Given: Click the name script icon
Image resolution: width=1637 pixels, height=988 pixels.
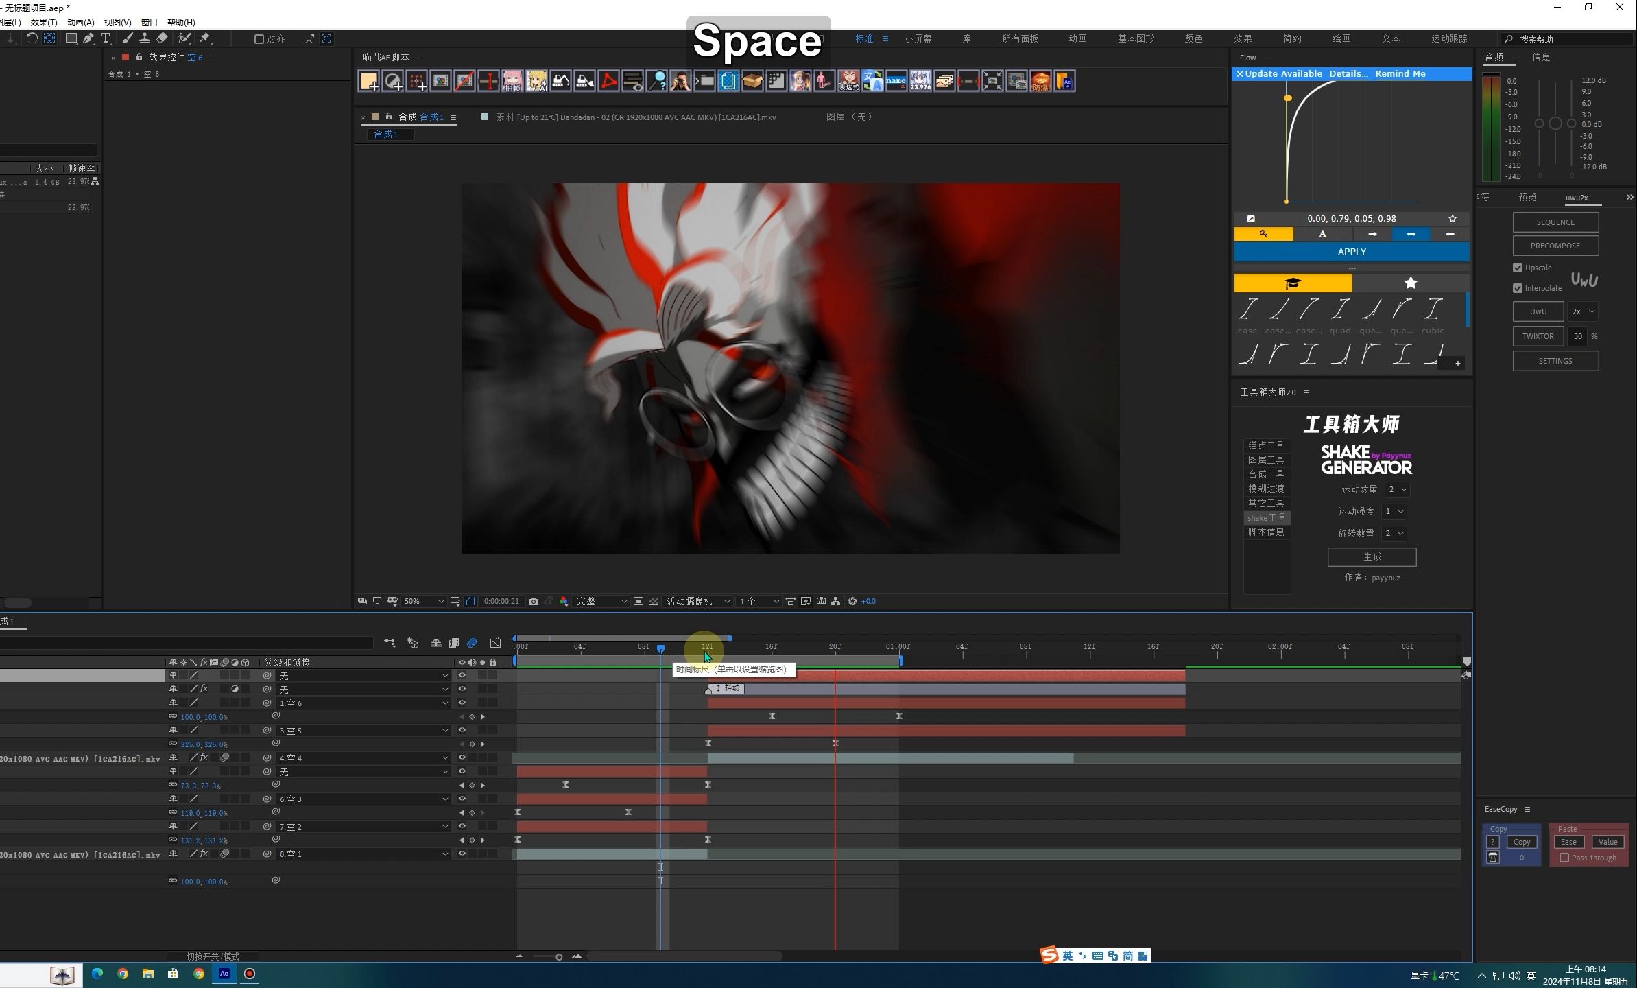Looking at the screenshot, I should (x=896, y=82).
